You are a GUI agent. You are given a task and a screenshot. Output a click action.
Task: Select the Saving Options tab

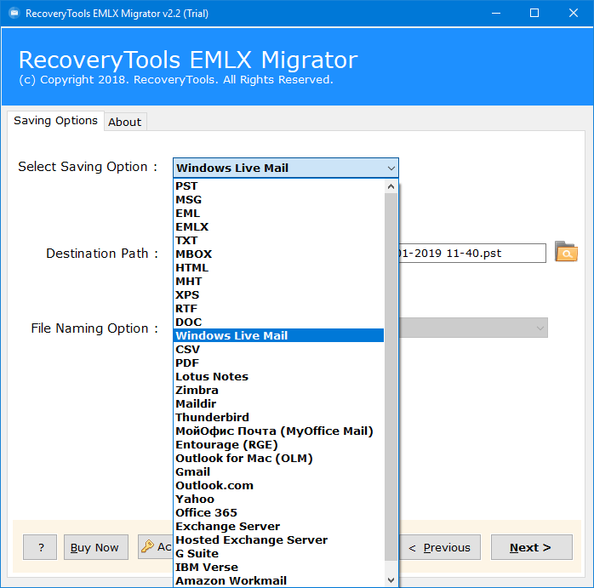tap(55, 121)
